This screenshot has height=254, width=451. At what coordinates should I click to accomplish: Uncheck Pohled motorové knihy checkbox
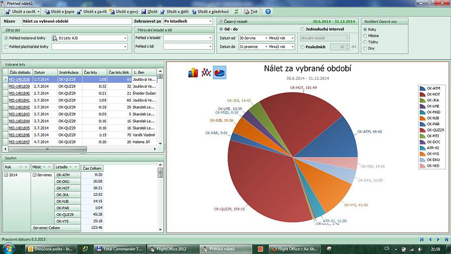[6, 38]
